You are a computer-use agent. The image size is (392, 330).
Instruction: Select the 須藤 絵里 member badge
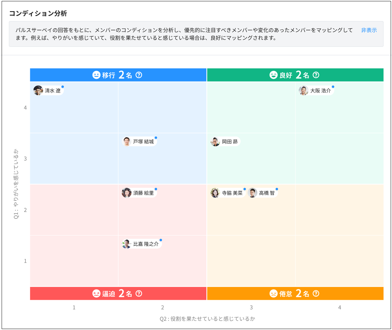[x=138, y=192]
